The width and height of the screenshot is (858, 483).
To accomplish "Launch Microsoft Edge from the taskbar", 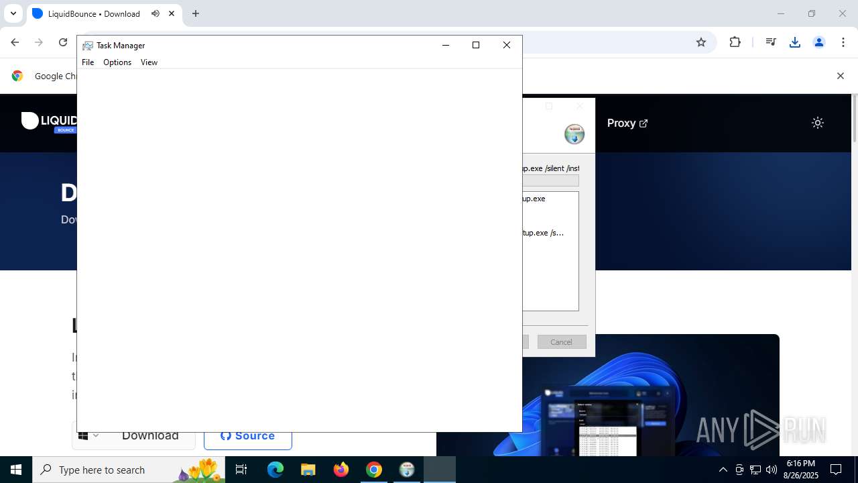I will click(x=275, y=470).
